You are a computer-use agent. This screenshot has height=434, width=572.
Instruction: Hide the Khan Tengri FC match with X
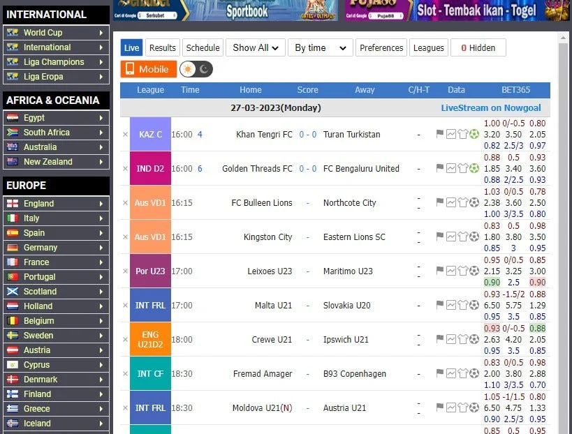(x=125, y=135)
